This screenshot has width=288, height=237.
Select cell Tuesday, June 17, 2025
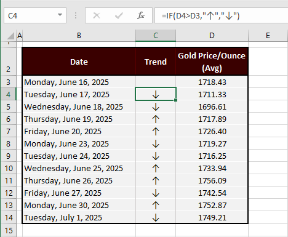[x=79, y=94]
